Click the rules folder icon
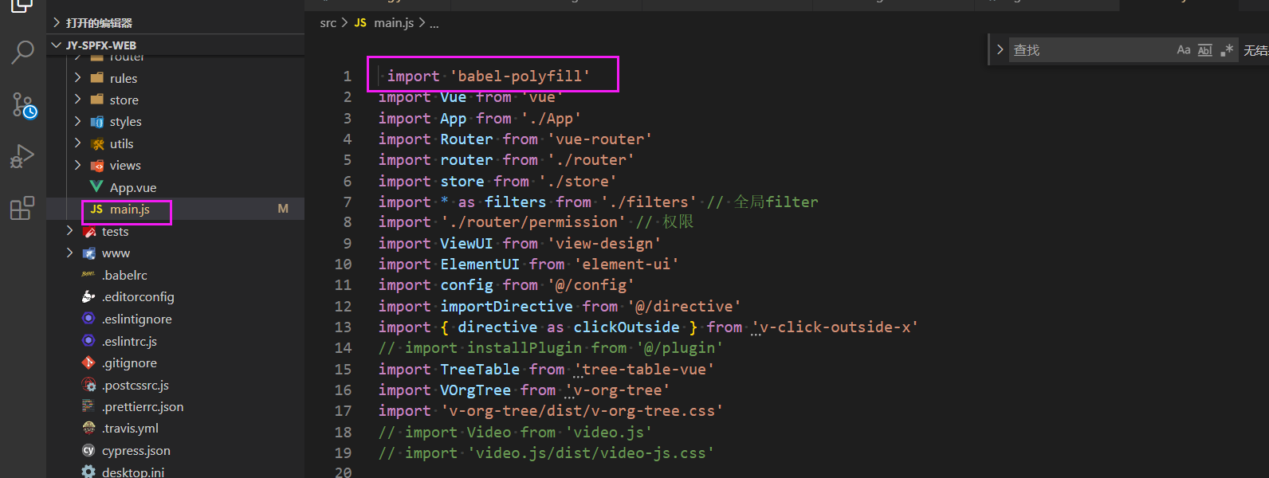The image size is (1269, 478). [x=97, y=78]
